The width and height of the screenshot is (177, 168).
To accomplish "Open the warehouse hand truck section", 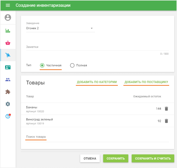I will click(8, 55).
